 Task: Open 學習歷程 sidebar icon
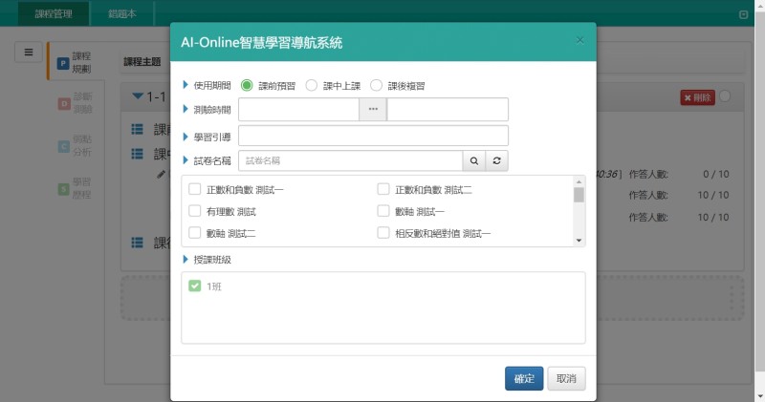(63, 188)
